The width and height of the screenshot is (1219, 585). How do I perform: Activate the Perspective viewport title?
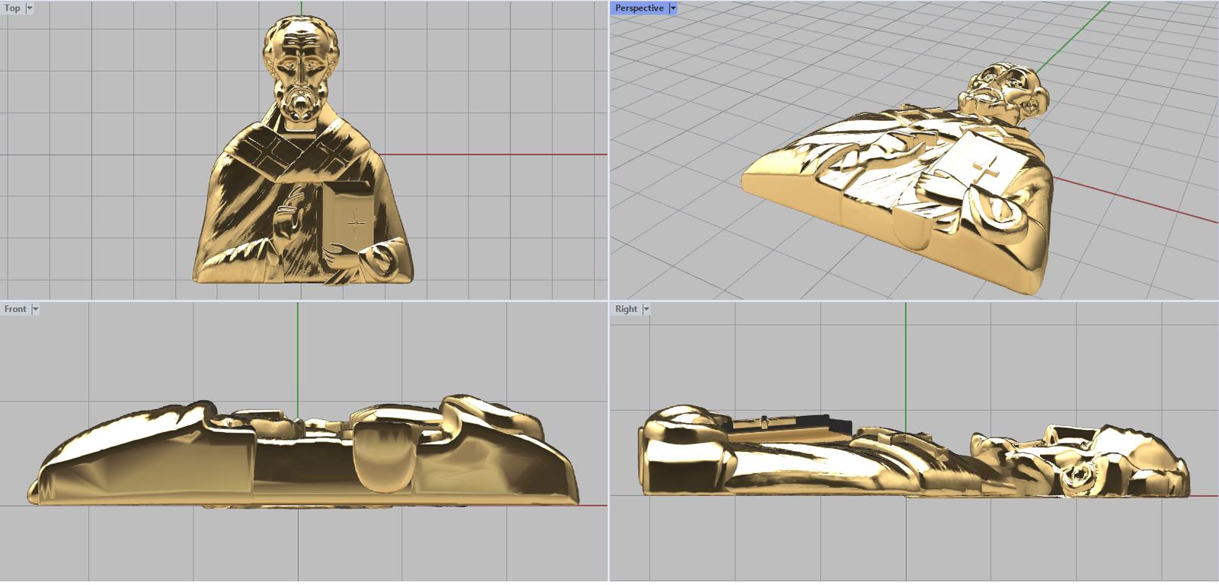638,8
